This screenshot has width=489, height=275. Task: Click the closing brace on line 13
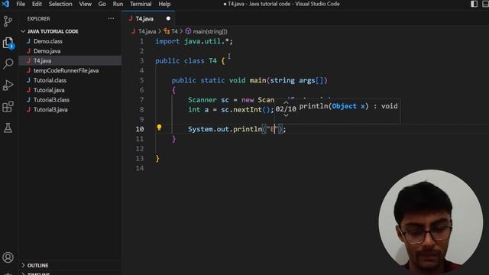click(x=157, y=158)
